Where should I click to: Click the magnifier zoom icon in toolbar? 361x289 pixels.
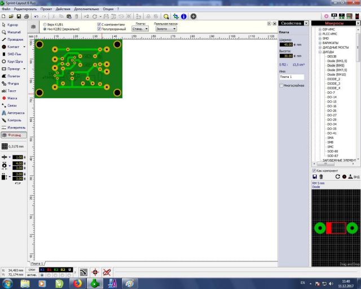pyautogui.click(x=166, y=17)
